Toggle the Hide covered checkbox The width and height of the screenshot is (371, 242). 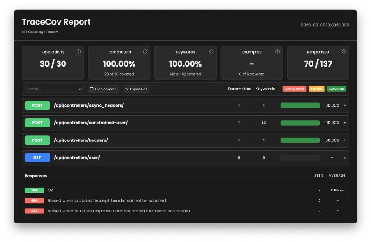point(92,89)
